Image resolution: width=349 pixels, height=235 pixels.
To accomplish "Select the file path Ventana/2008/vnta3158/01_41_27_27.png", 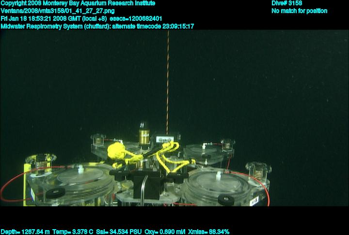I will [58, 11].
